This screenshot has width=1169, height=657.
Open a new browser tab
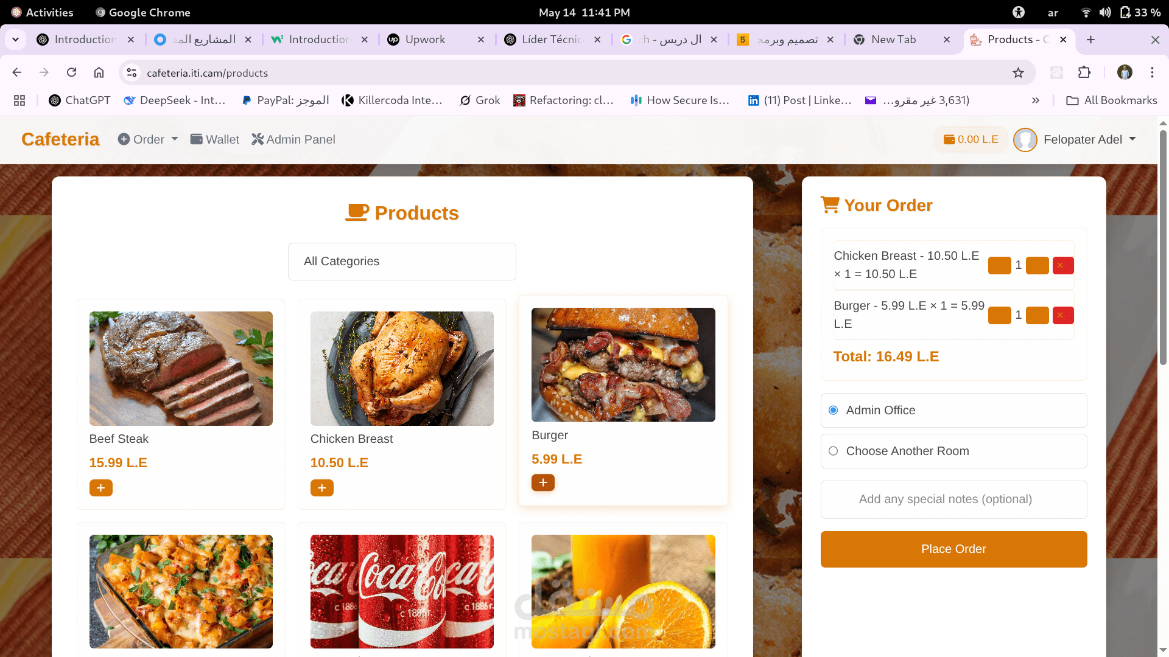(x=1090, y=40)
